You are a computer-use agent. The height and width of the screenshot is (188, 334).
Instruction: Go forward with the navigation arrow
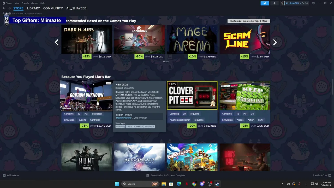[x=9, y=8]
